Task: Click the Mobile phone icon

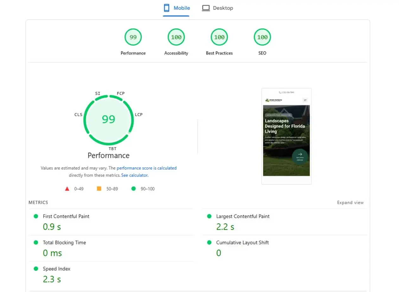Action: [x=166, y=8]
